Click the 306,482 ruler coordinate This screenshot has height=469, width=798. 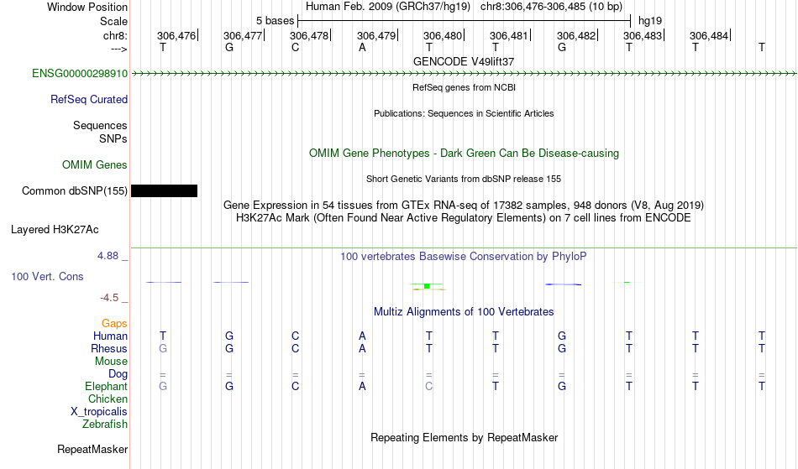[576, 35]
